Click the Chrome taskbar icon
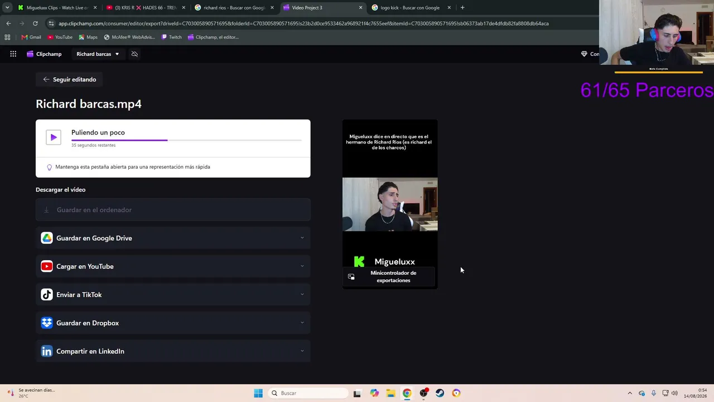The width and height of the screenshot is (714, 402). point(407,393)
